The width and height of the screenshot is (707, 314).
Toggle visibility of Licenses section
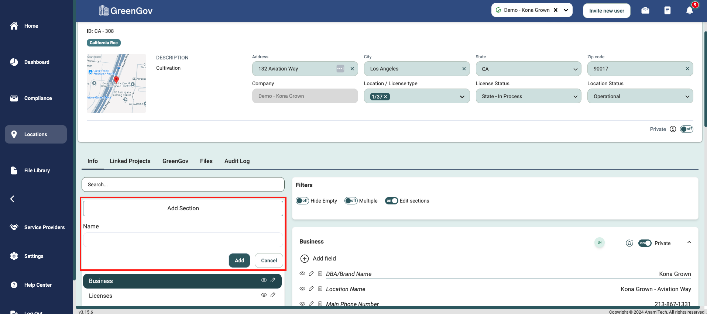point(264,295)
